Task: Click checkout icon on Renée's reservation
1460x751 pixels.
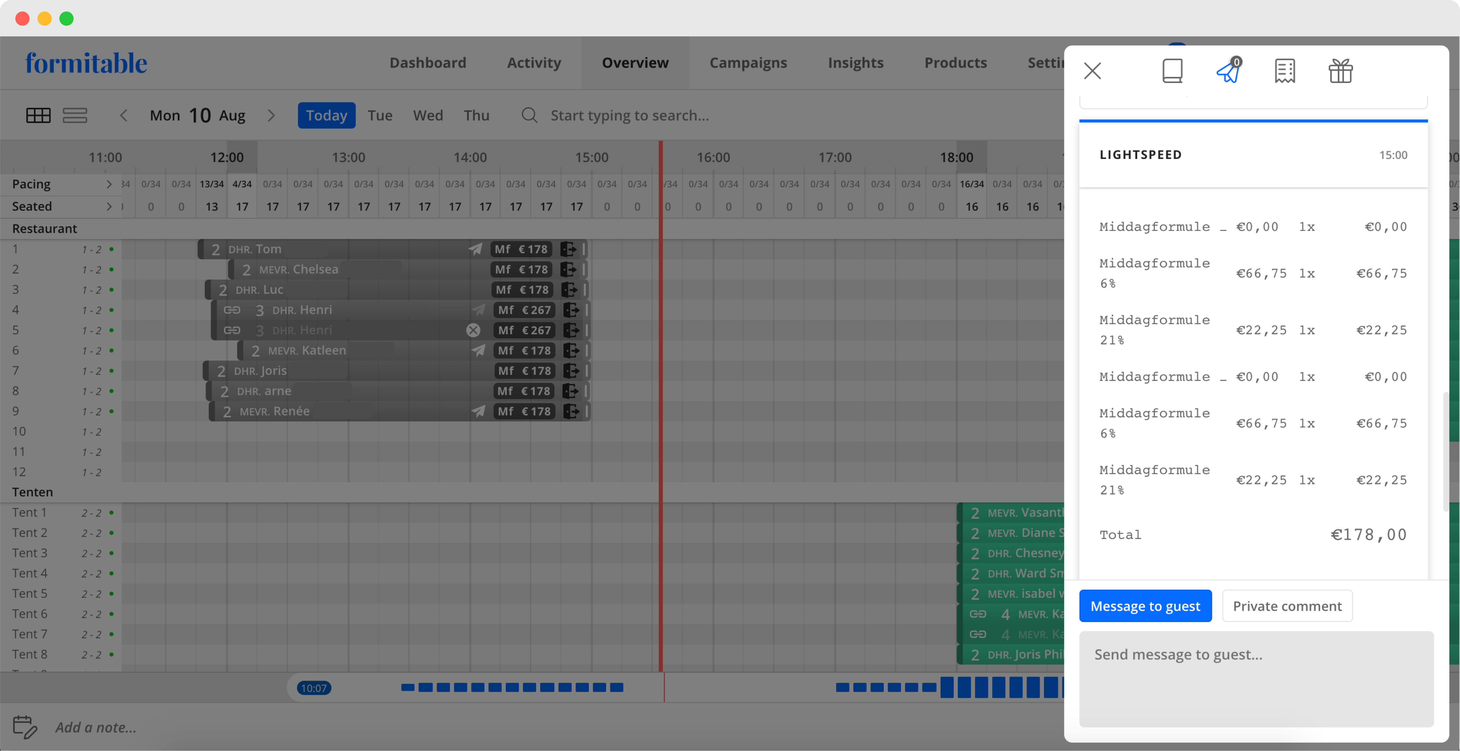Action: click(571, 411)
